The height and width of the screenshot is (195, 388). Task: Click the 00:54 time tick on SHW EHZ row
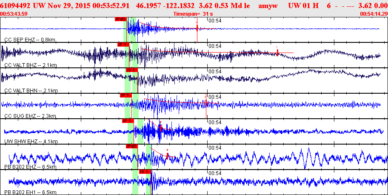click(x=215, y=122)
